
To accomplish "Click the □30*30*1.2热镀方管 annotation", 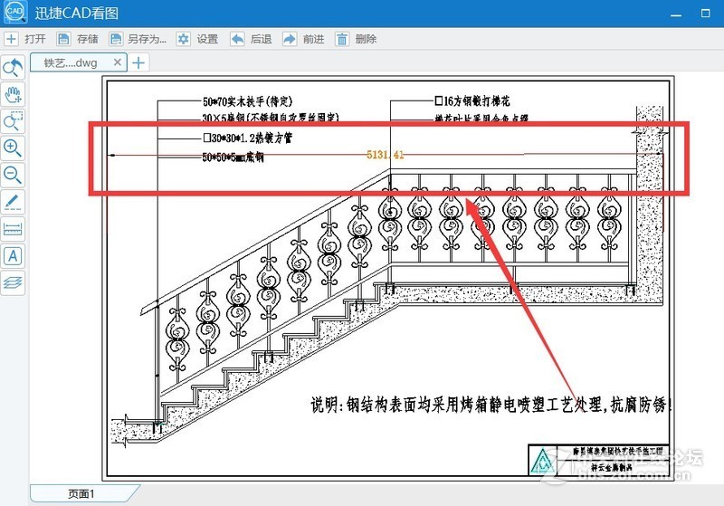I will (247, 138).
